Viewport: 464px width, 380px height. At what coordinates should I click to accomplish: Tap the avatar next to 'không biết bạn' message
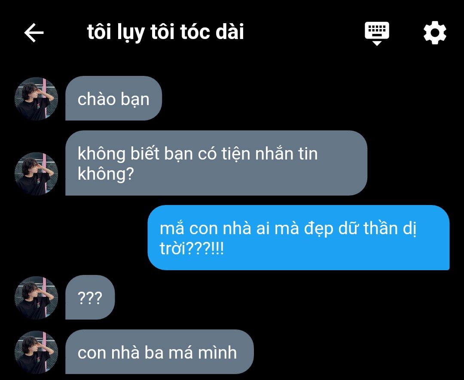pos(36,174)
